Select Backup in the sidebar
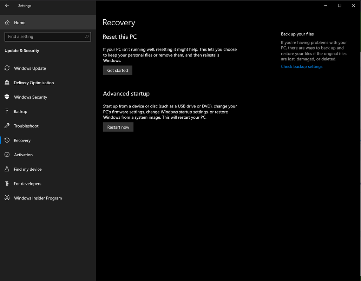 (48, 111)
